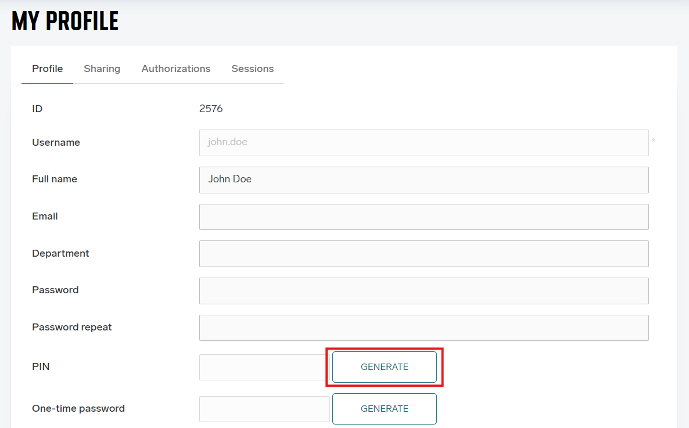Image resolution: width=689 pixels, height=428 pixels.
Task: Click the PIN text box
Action: pos(263,367)
